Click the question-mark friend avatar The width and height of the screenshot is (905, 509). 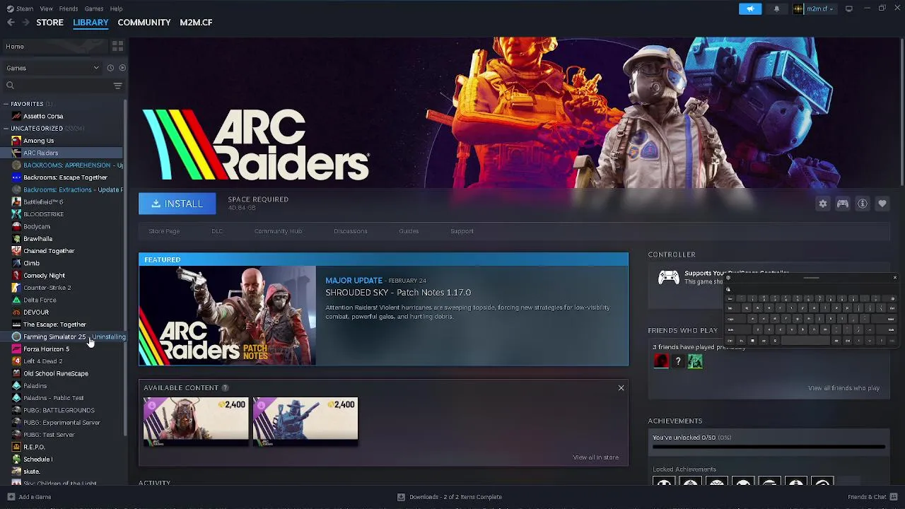click(x=678, y=361)
